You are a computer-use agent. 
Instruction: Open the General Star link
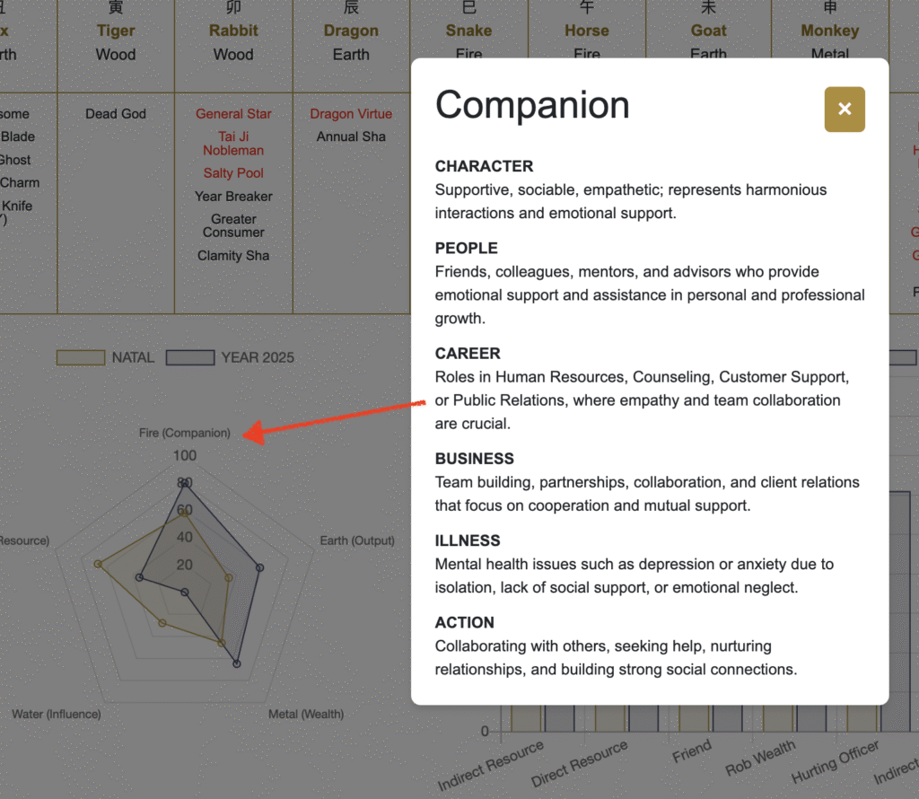pyautogui.click(x=233, y=114)
